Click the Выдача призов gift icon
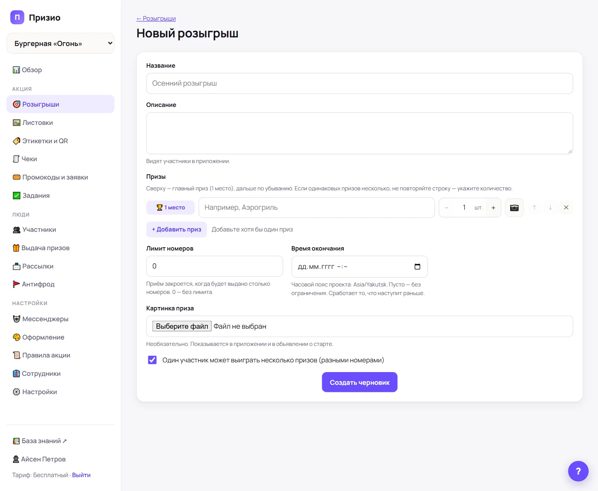This screenshot has height=491, width=598. pyautogui.click(x=16, y=248)
